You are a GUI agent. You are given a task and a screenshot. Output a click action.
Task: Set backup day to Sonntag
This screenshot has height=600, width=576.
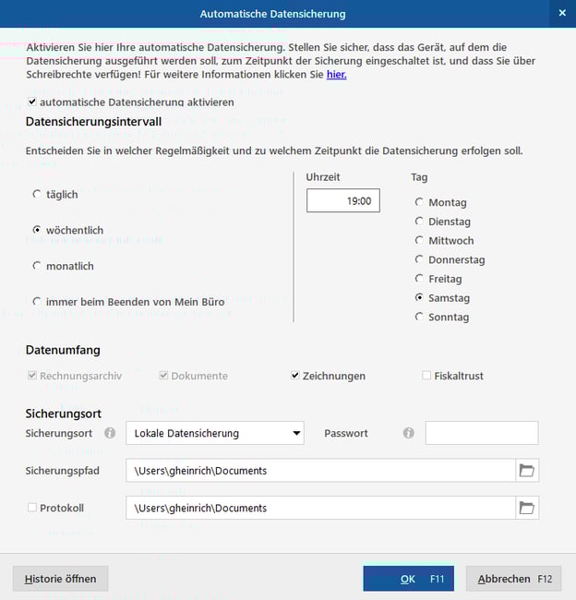[x=420, y=317]
